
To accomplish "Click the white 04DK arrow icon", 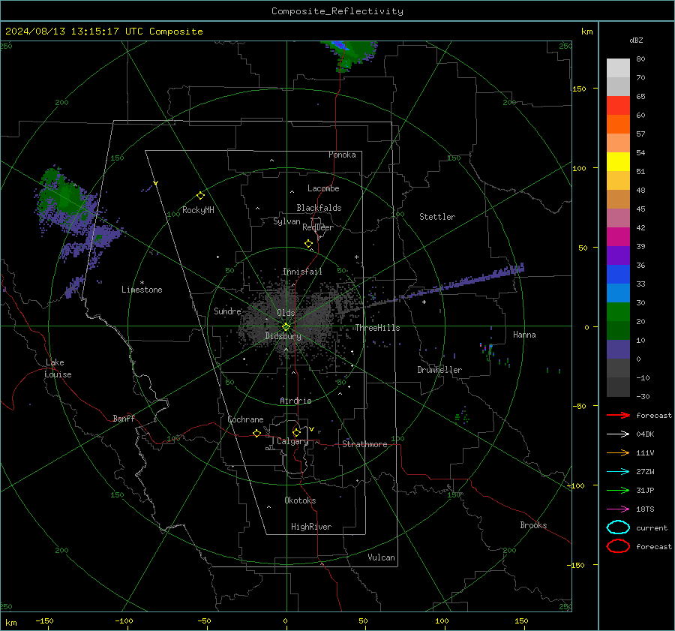I will 618,434.
